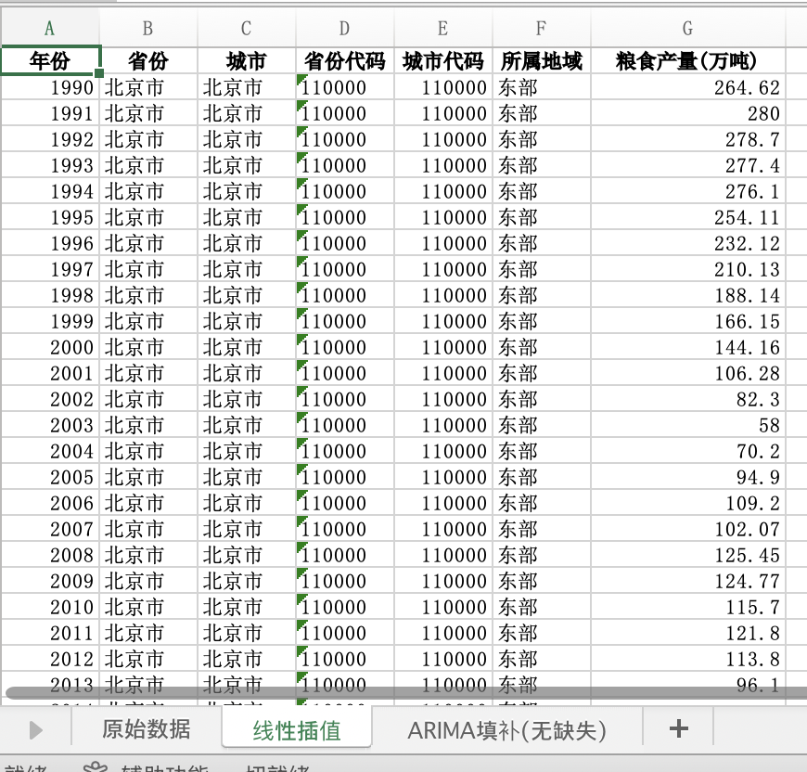Click 省份 cell 北京市 in 1991 row
Viewport: 807px width, 772px height.
[x=148, y=112]
